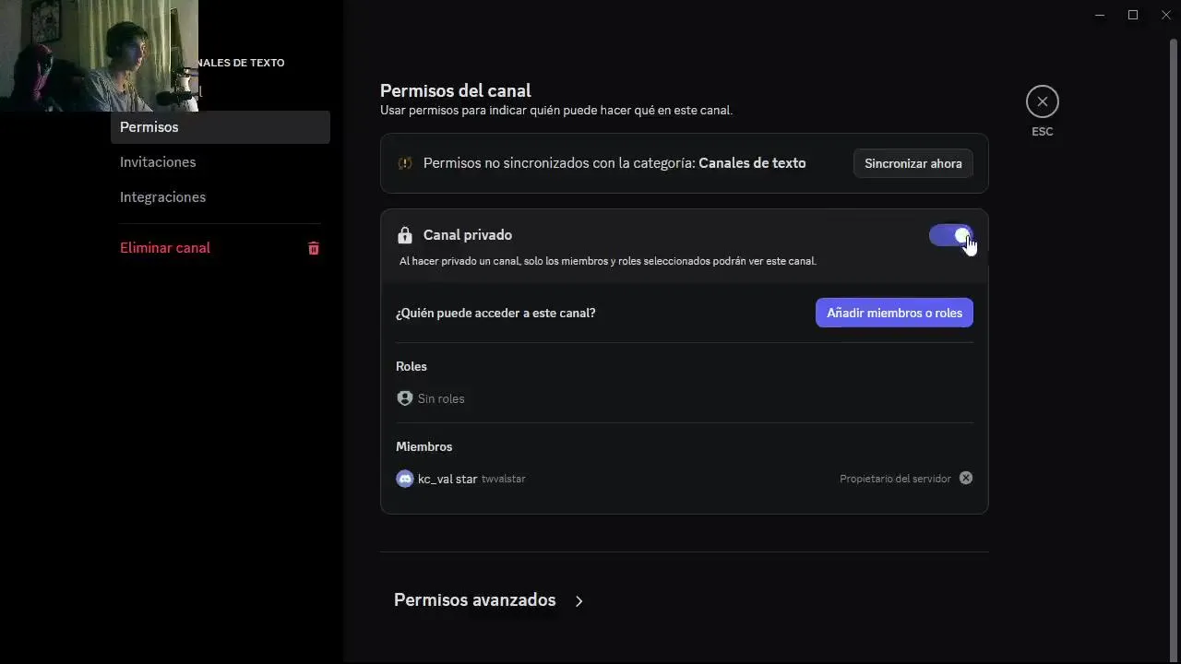
Task: Select the Permisos sidebar tab
Action: pyautogui.click(x=220, y=127)
